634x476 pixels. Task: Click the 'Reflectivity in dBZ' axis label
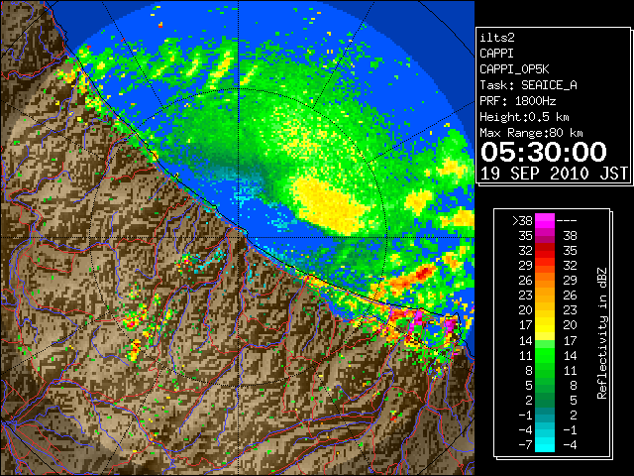(602, 333)
